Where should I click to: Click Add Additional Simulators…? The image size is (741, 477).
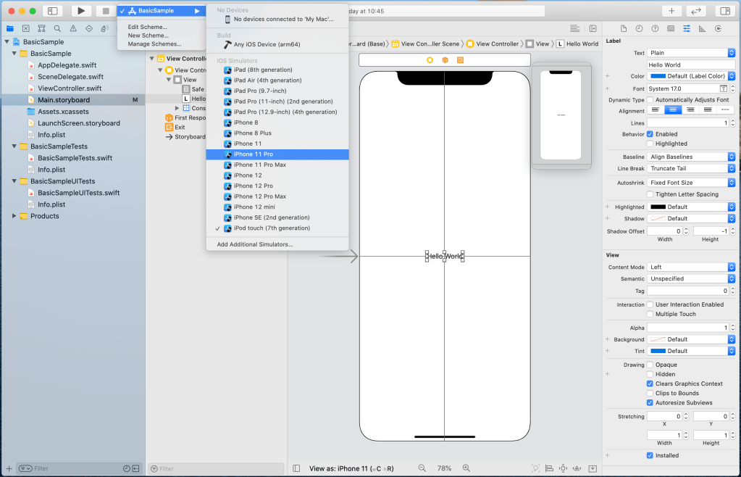[255, 244]
